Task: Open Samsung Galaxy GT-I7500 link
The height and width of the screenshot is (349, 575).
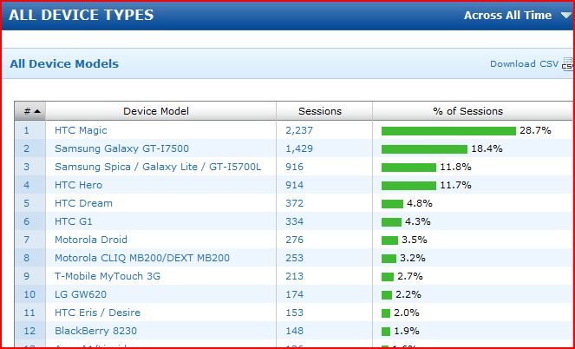Action: pyautogui.click(x=121, y=148)
